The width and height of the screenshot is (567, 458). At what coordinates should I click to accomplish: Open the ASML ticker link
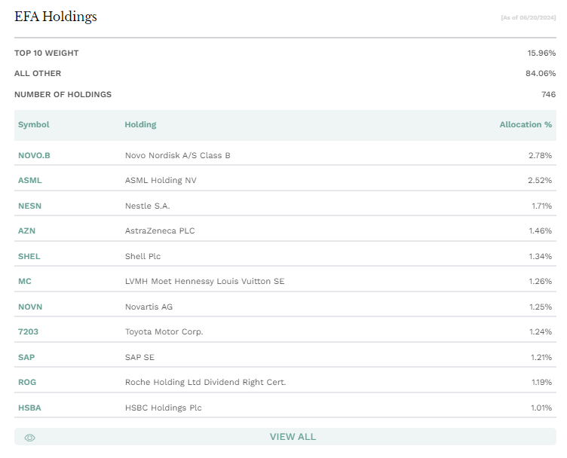pos(30,180)
